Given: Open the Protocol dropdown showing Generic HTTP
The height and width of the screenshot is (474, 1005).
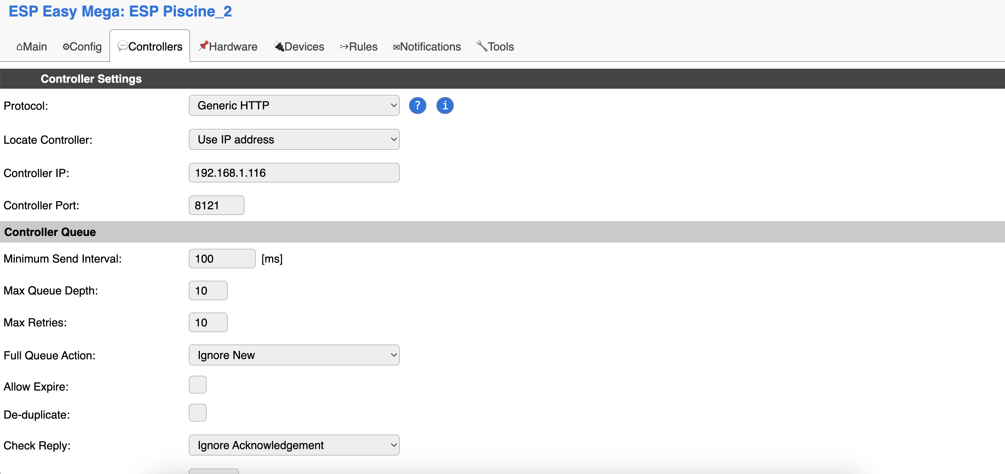Looking at the screenshot, I should coord(294,106).
